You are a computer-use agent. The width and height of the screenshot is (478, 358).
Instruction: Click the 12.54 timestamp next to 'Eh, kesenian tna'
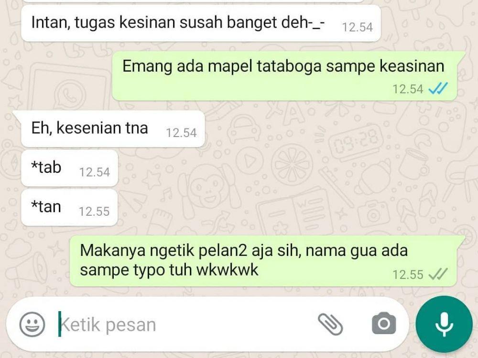pos(181,133)
